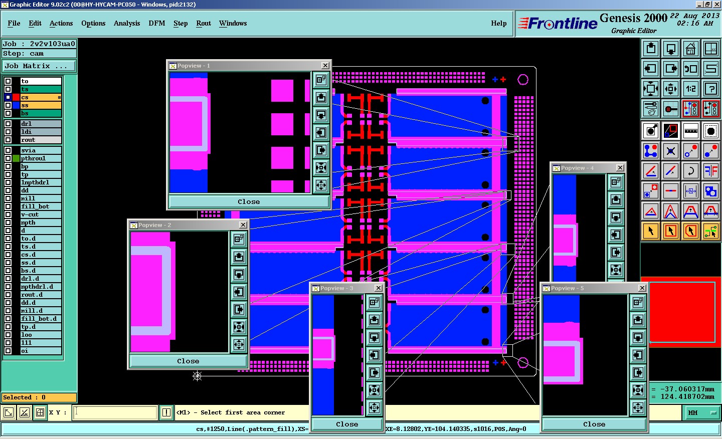
Task: Toggle the checkbox for layer rout
Action: coord(8,140)
